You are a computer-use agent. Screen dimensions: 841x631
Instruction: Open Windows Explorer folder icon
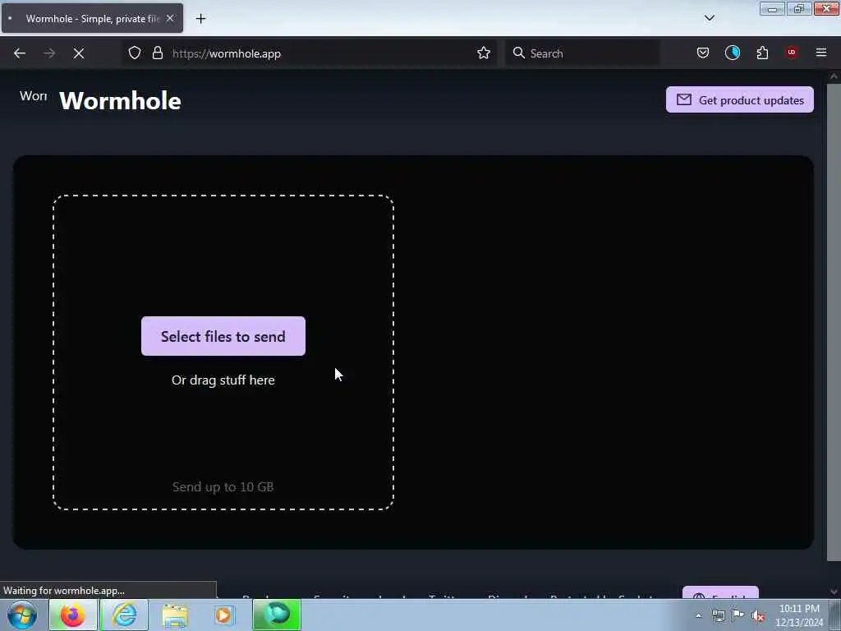pyautogui.click(x=175, y=615)
